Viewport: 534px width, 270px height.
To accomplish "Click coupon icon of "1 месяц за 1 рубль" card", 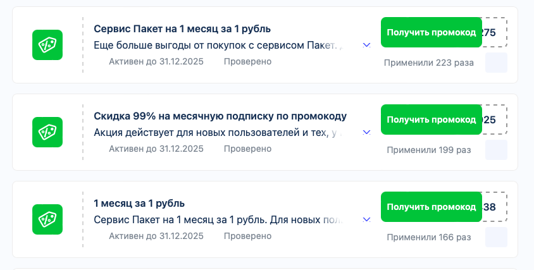I will [x=47, y=219].
